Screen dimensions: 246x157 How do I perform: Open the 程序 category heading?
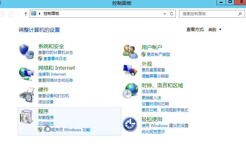pyautogui.click(x=43, y=111)
